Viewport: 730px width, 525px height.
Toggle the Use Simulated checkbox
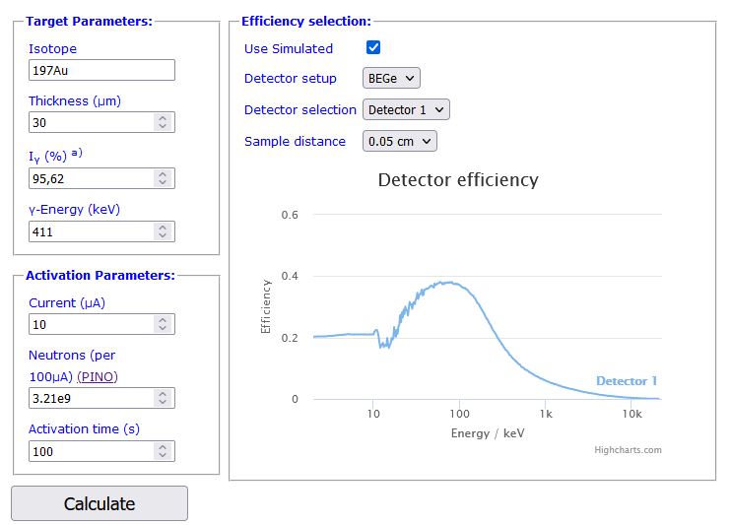pos(373,47)
